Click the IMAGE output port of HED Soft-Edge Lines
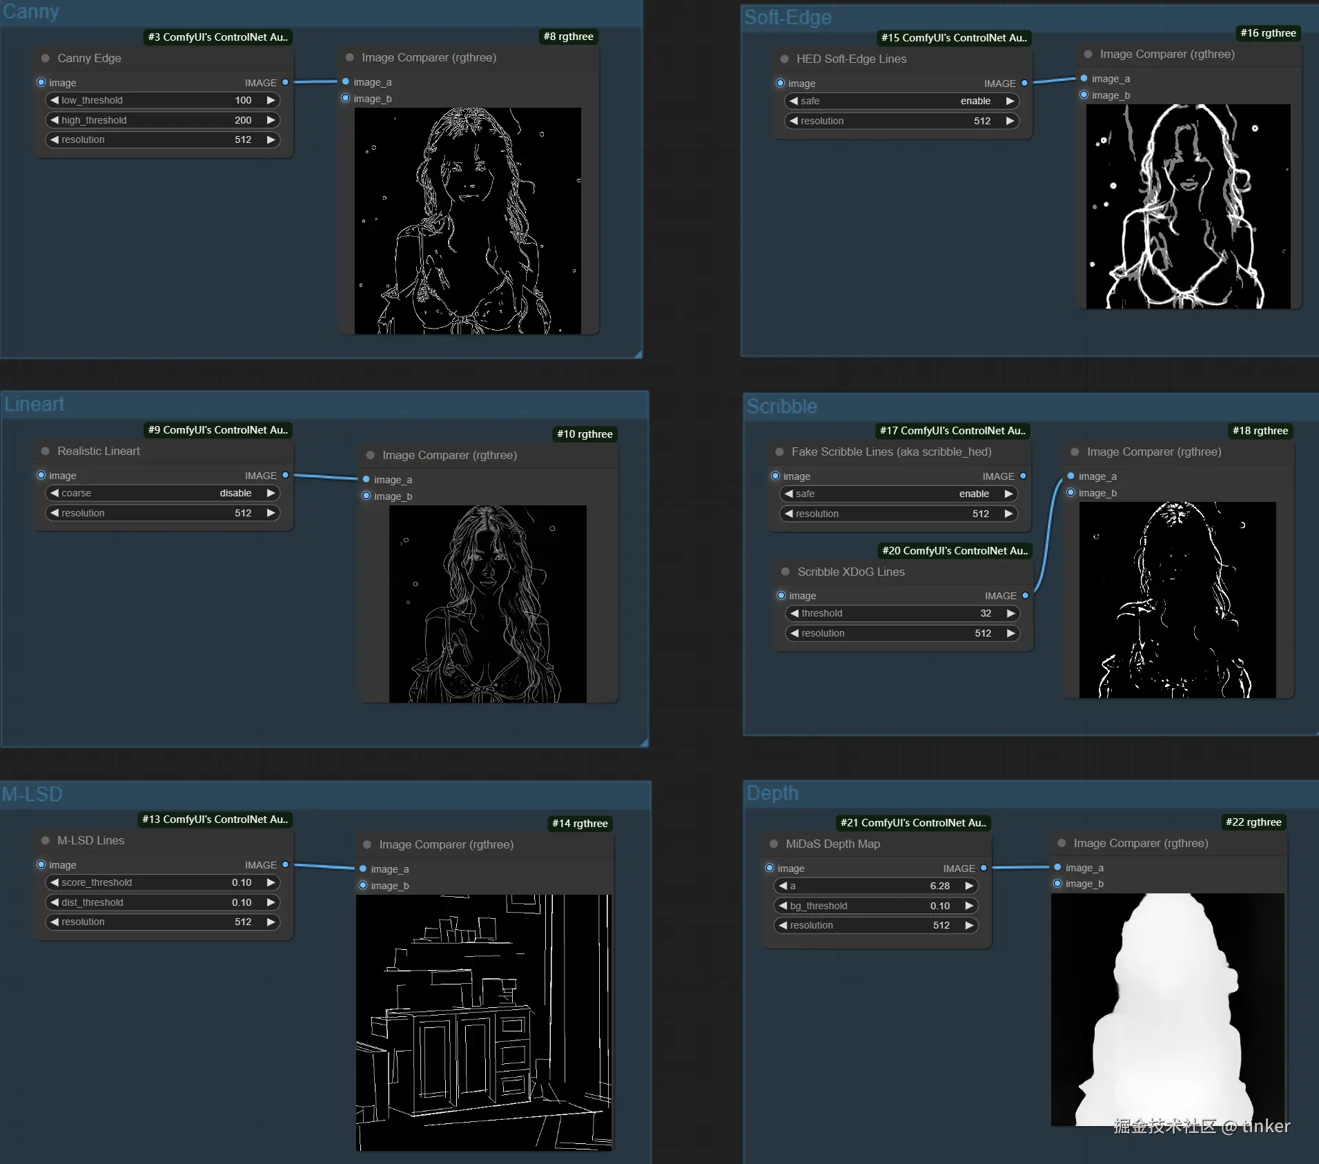Viewport: 1319px width, 1164px height. tap(1024, 84)
